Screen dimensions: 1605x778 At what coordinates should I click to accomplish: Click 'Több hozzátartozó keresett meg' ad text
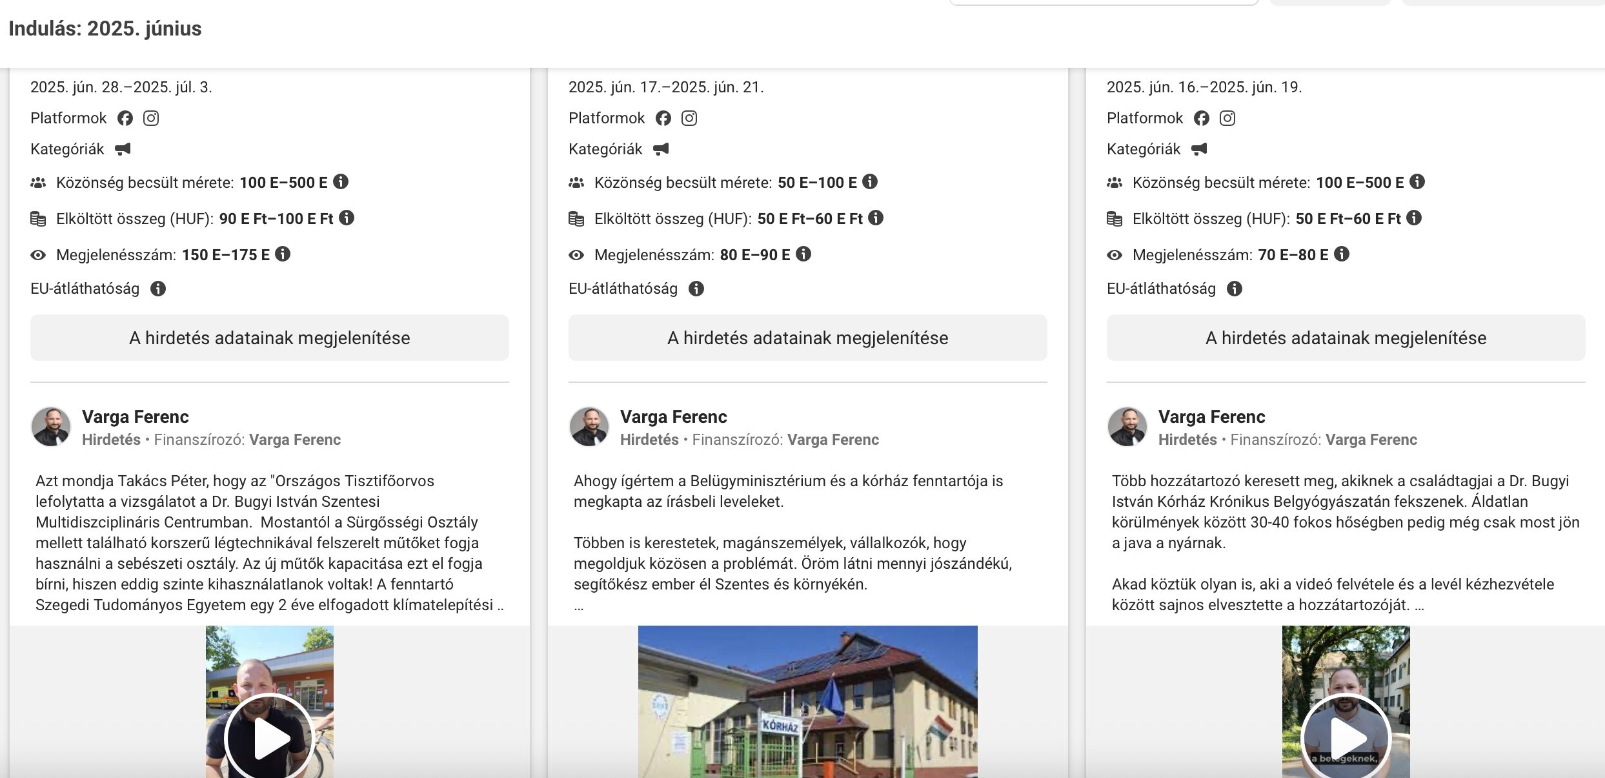tap(1346, 543)
